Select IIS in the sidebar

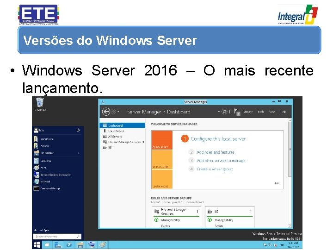(123, 147)
